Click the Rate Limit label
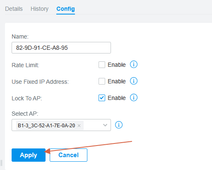Screen dimensions: 212x170 click(25, 65)
